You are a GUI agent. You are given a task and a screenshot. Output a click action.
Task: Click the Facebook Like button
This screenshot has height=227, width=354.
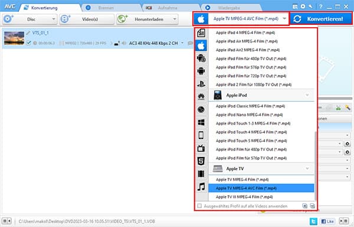[x=327, y=221]
